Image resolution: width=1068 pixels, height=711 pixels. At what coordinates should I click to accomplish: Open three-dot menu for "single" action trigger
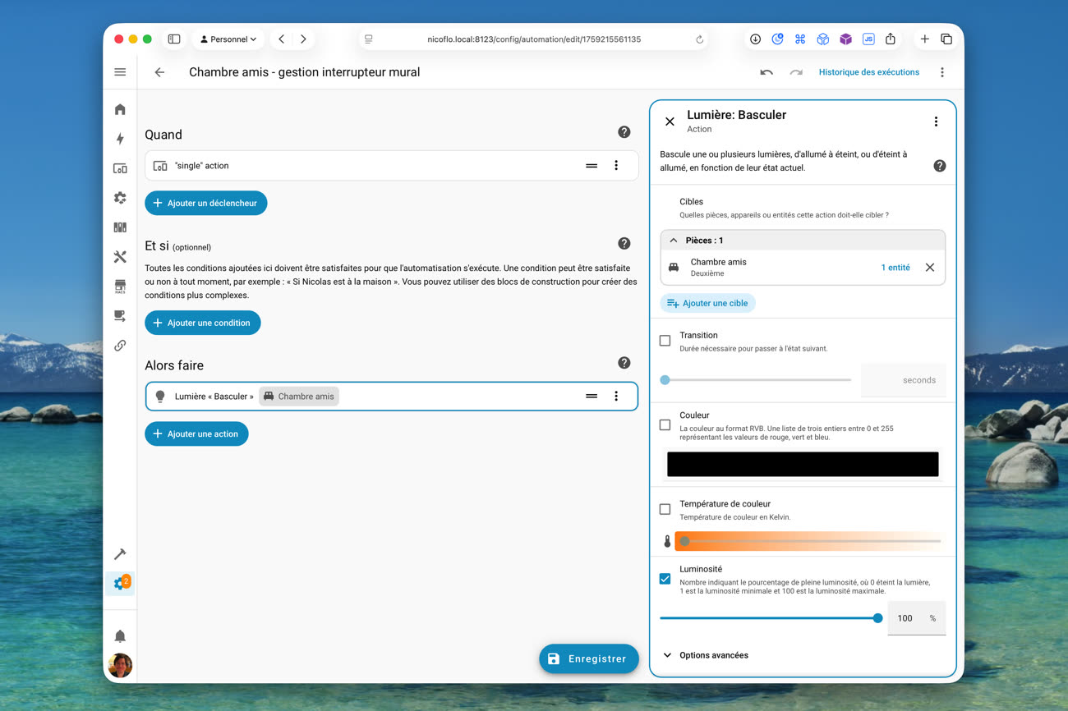[x=616, y=166]
